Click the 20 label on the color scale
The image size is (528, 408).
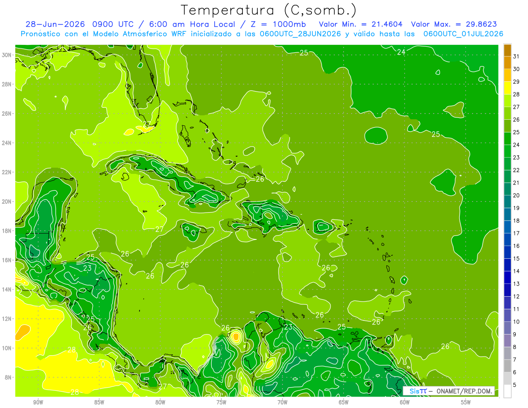(517, 195)
